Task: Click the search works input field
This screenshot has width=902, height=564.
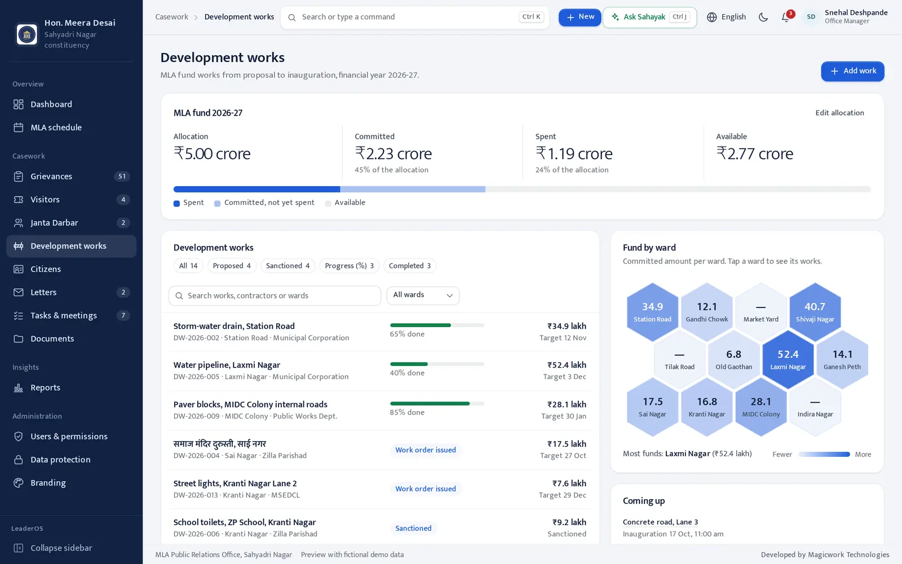Action: (275, 296)
